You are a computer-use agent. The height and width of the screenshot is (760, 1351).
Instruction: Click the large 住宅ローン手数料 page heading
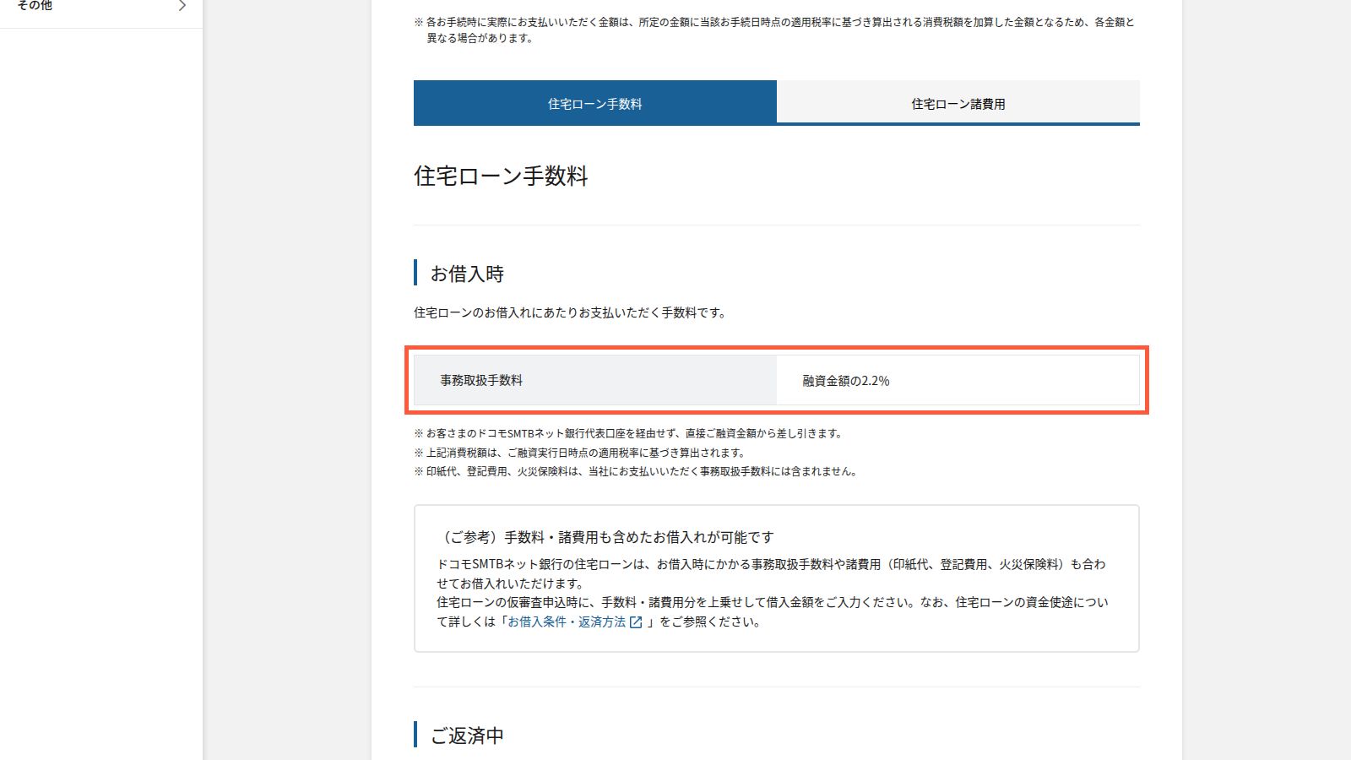[501, 176]
